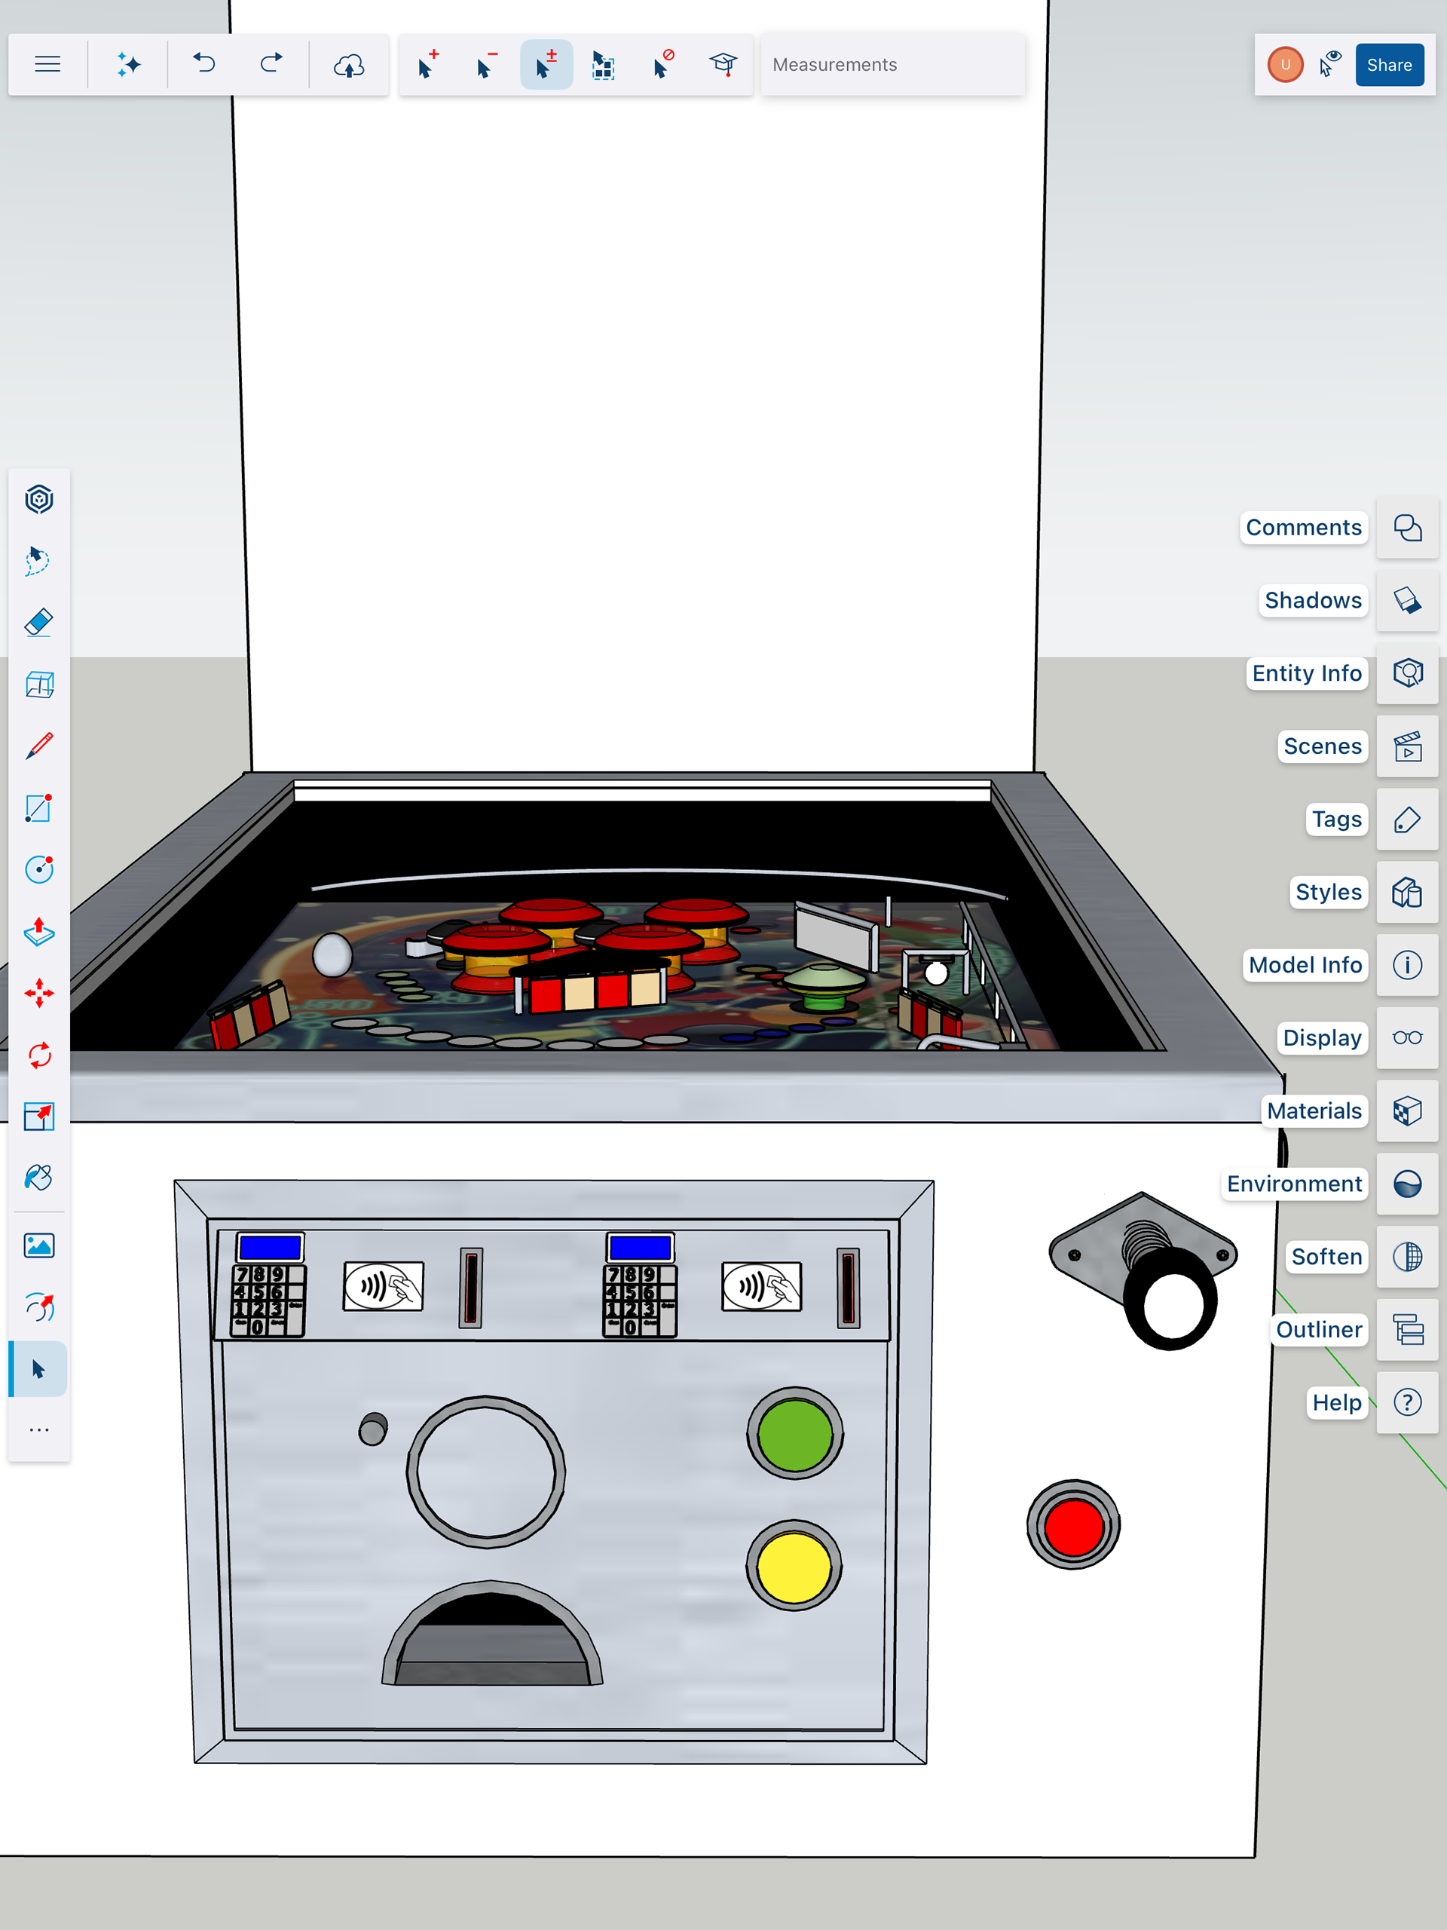Select the Move tool
Screen dimensions: 1447x1930
[x=38, y=993]
